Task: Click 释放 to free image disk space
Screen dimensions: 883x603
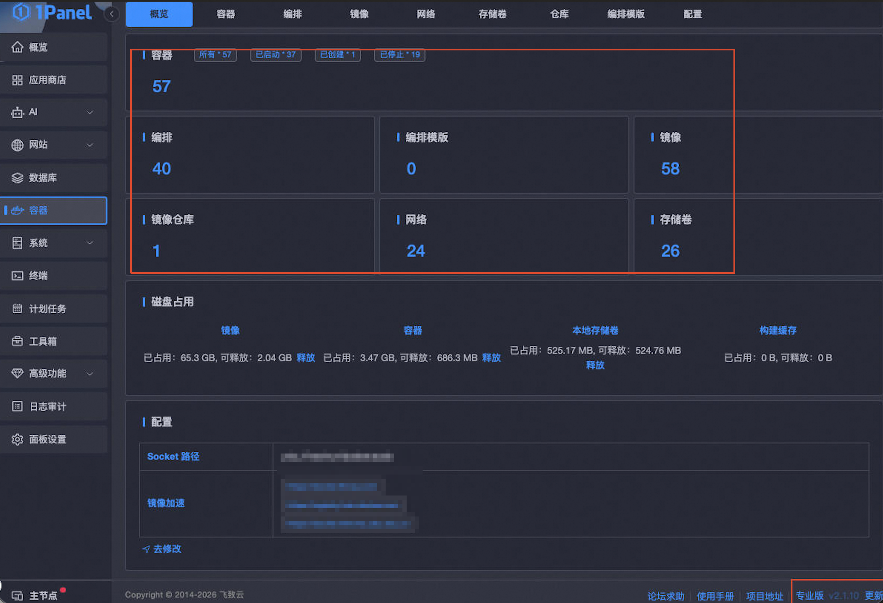Action: pyautogui.click(x=306, y=358)
